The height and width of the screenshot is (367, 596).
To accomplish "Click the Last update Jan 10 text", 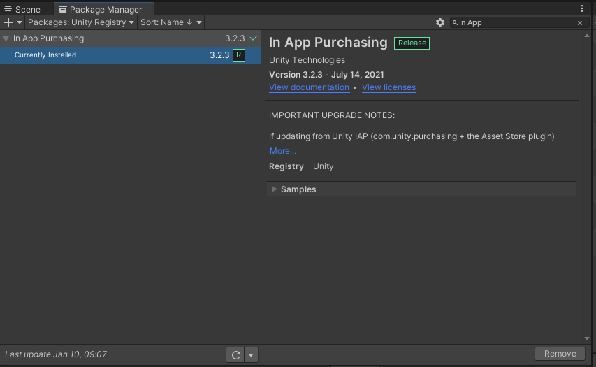I will pyautogui.click(x=56, y=354).
